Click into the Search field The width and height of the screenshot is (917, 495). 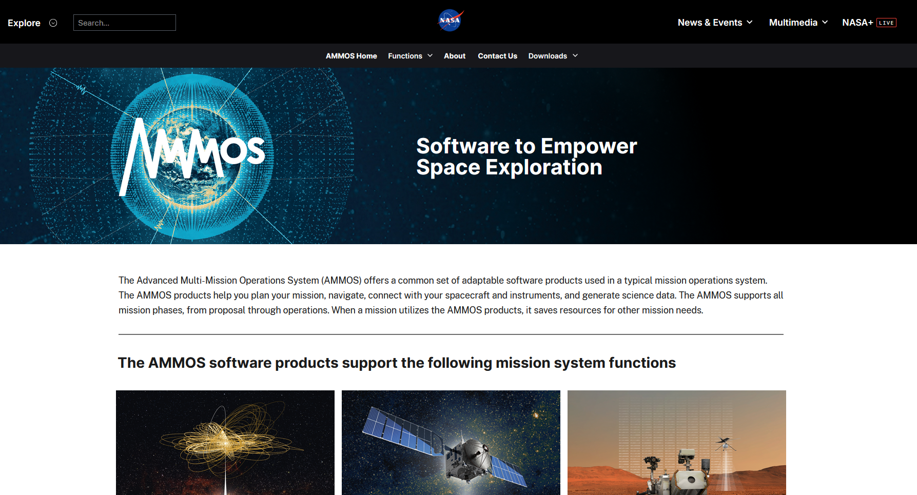pos(124,23)
